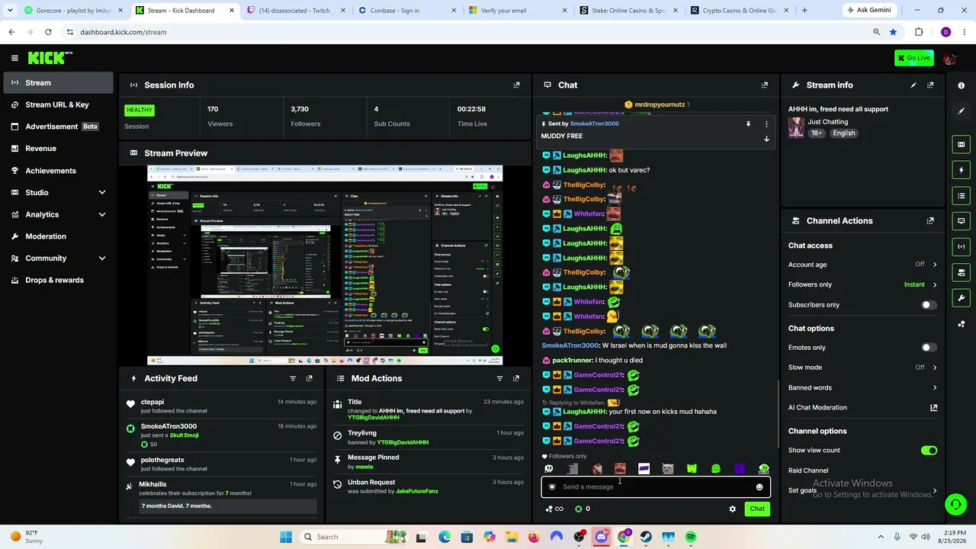Open the Banned words settings

[x=862, y=387]
